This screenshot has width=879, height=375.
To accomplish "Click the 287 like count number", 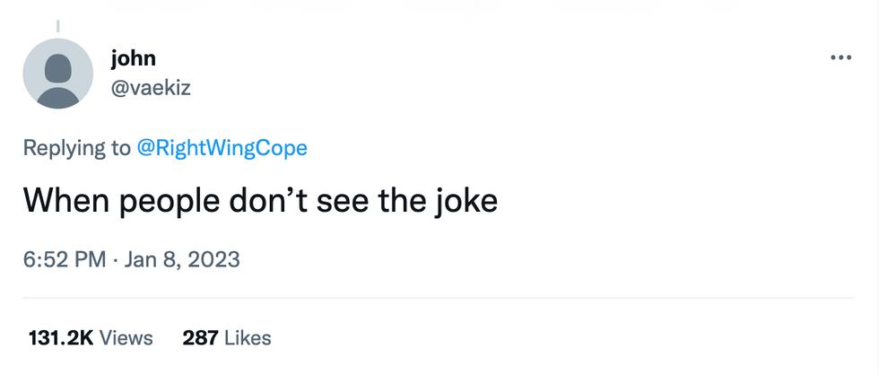I will pyautogui.click(x=201, y=338).
